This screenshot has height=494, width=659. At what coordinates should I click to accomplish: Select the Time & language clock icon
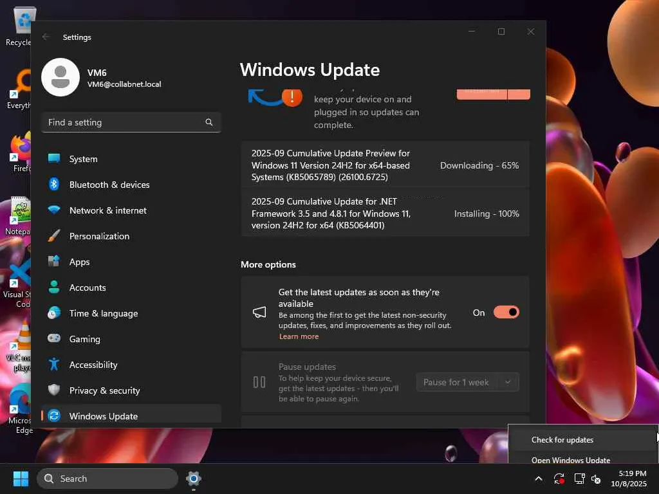tap(54, 313)
